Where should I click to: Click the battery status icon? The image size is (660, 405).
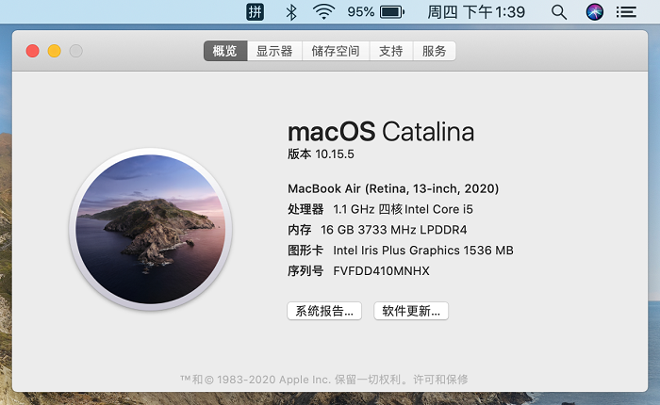392,12
